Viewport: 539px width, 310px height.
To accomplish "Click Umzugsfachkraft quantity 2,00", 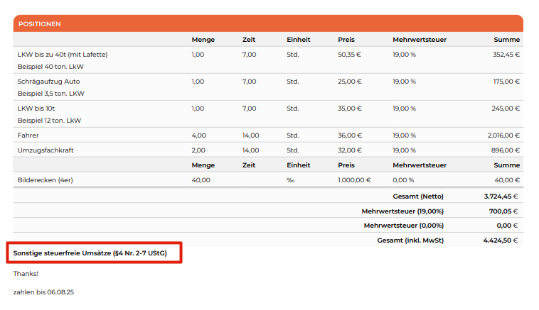I will click(198, 150).
